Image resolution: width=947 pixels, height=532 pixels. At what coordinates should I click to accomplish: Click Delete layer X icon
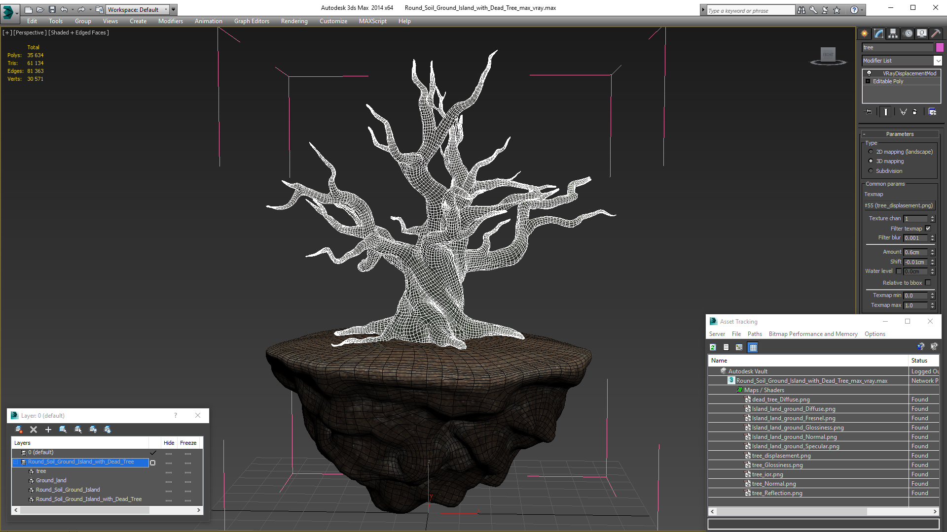[x=34, y=430]
